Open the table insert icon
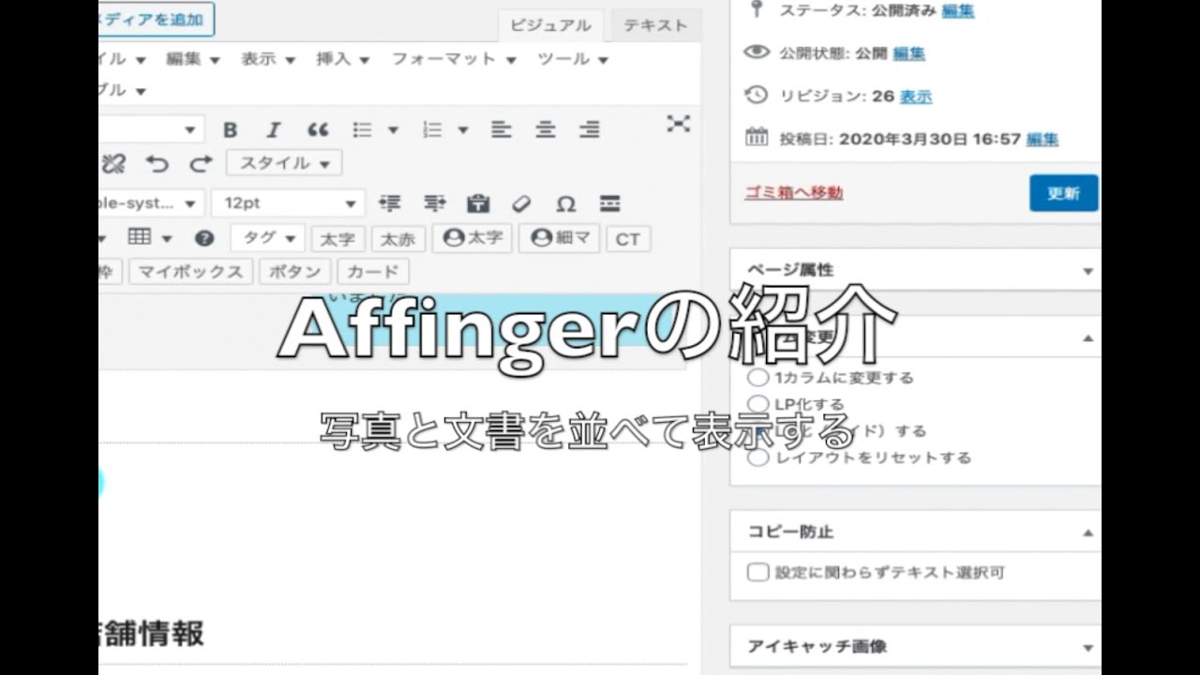 click(140, 237)
